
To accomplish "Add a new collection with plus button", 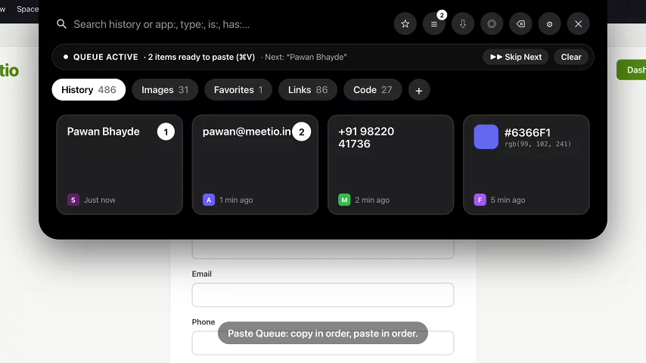I will click(x=419, y=90).
